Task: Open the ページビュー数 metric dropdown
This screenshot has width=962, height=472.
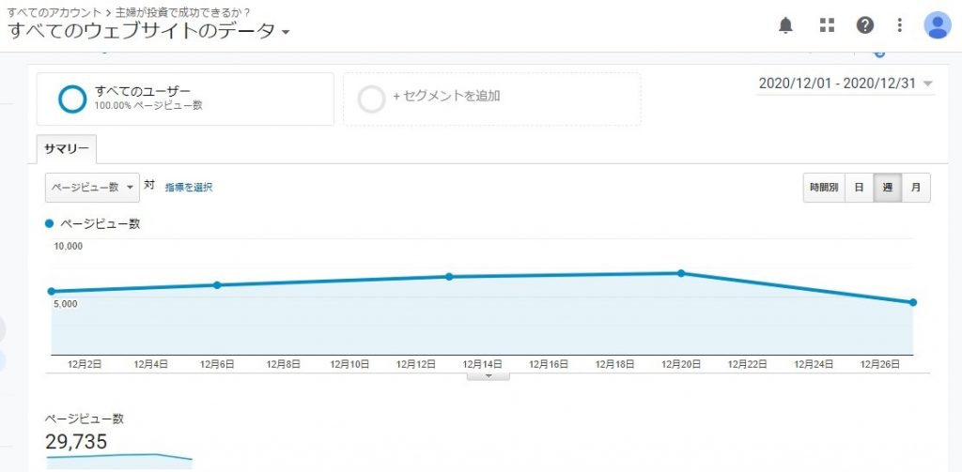Action: [x=92, y=188]
